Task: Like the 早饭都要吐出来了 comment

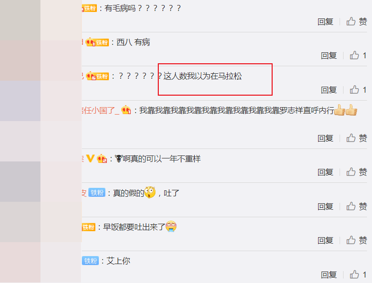Action: point(357,240)
